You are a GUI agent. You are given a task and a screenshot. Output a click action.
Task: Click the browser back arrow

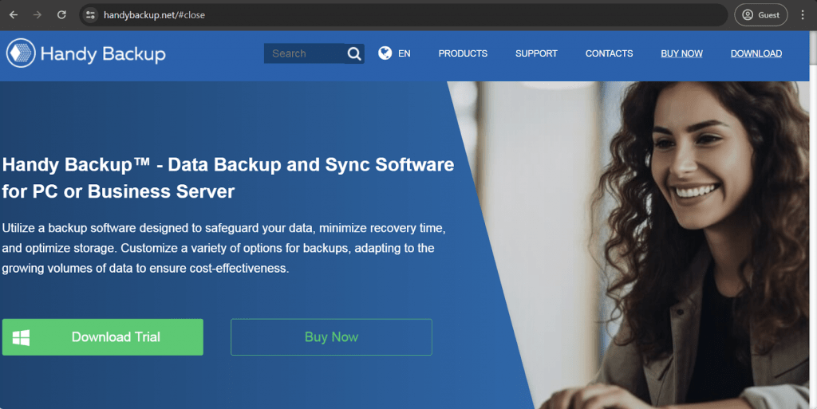pos(14,15)
